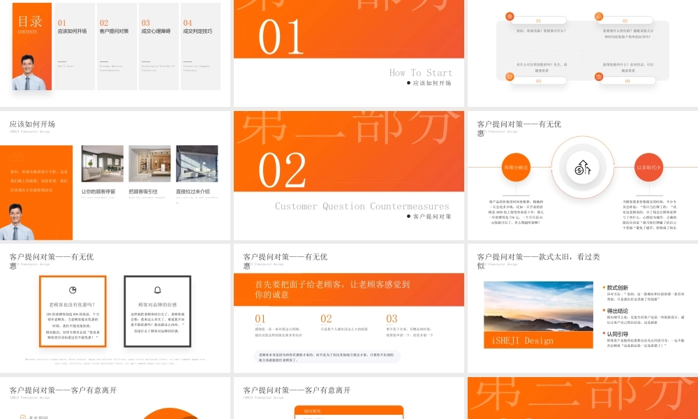Image resolution: width=698 pixels, height=419 pixels.
Task: Select the 老顾客也没有优惠吗？ orange-bordered card
Action: pos(73,311)
